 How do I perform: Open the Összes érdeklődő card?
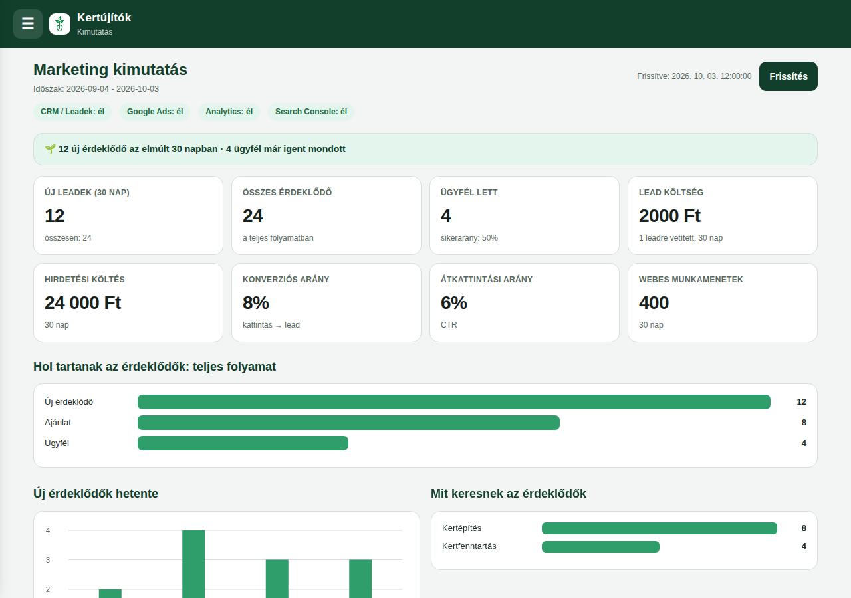pos(326,215)
